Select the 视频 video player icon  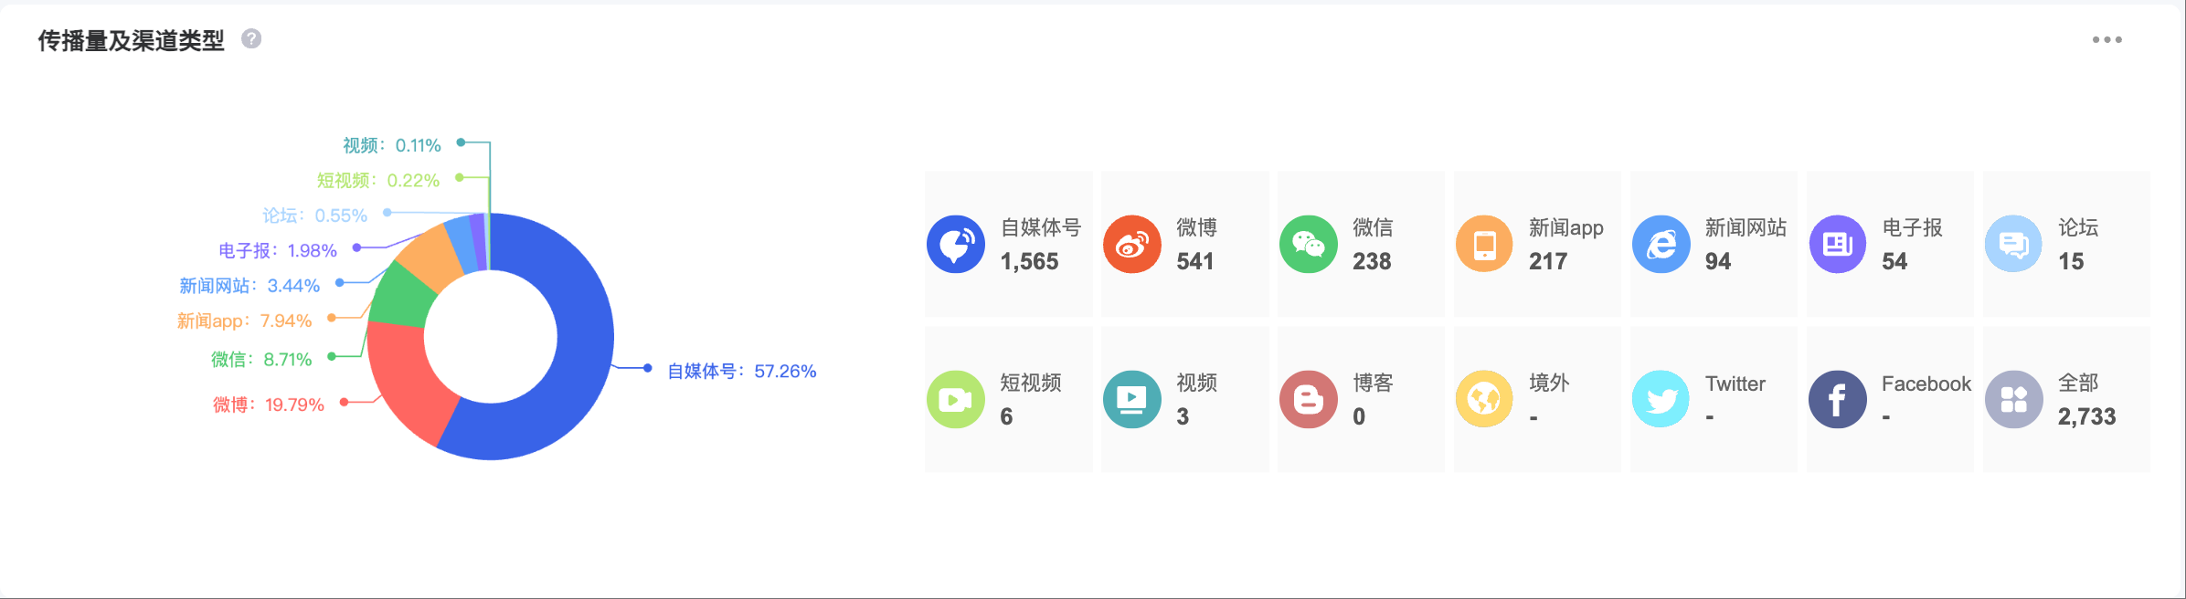[1132, 400]
